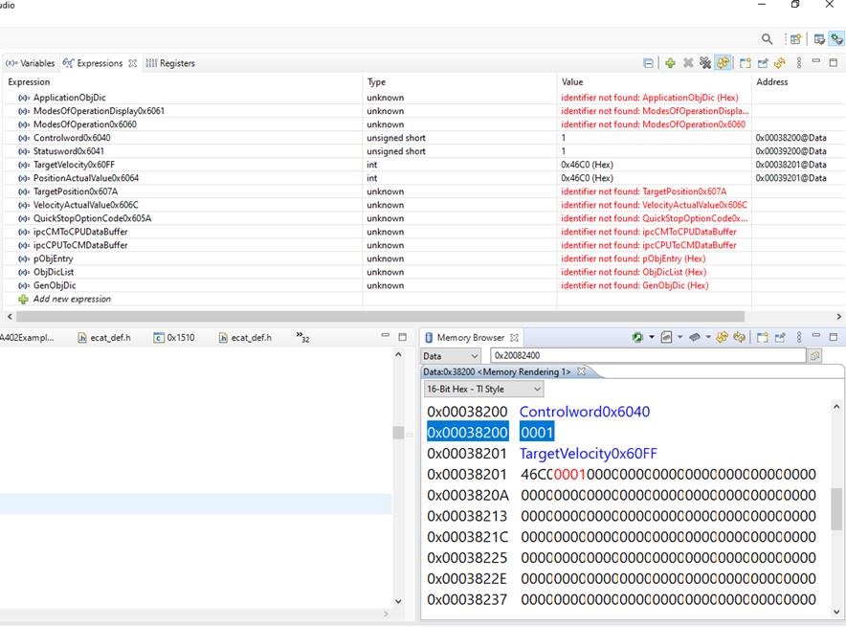Click the Value column header

tap(572, 82)
